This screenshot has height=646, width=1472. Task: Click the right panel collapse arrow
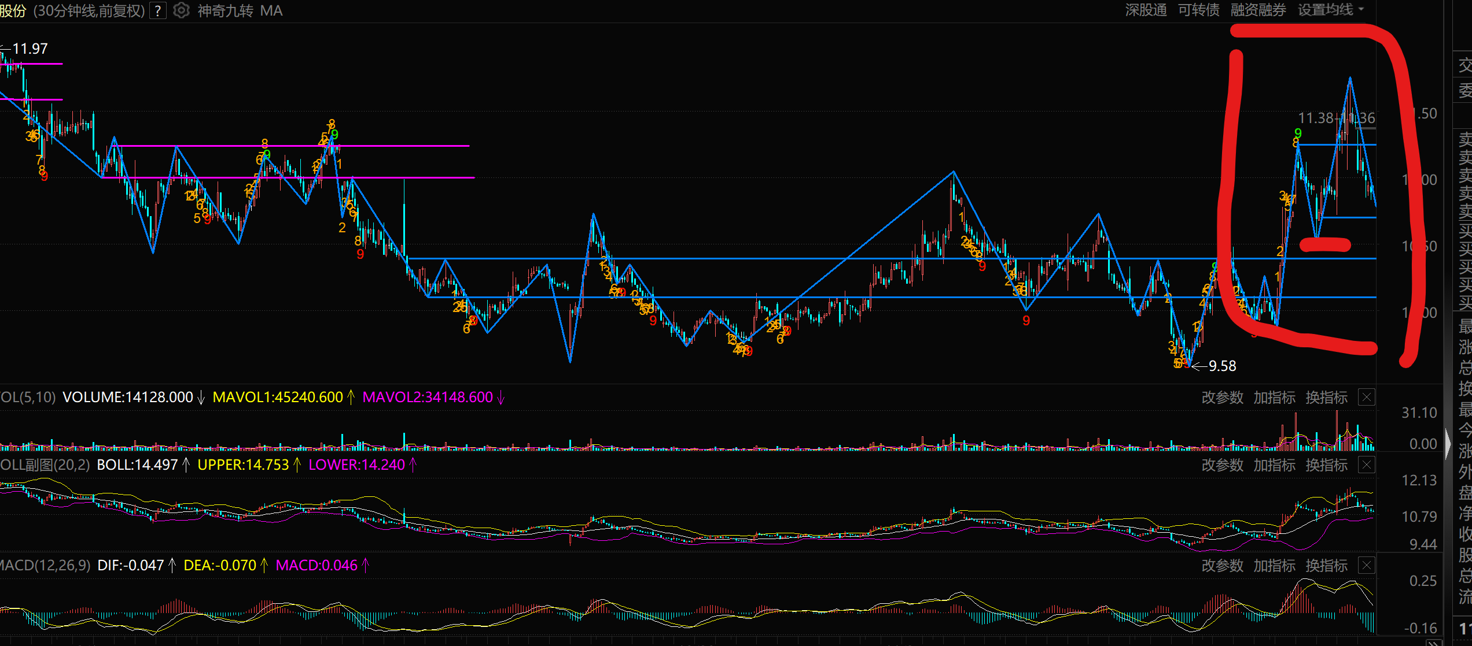(x=1448, y=444)
